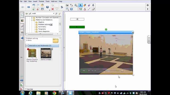This screenshot has height=95, width=170.
Task: Click the magic pen fill tool icon
Action: tap(93, 5)
